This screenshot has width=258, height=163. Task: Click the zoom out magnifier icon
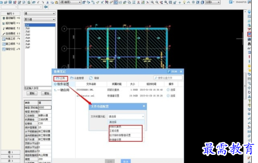[157, 2]
